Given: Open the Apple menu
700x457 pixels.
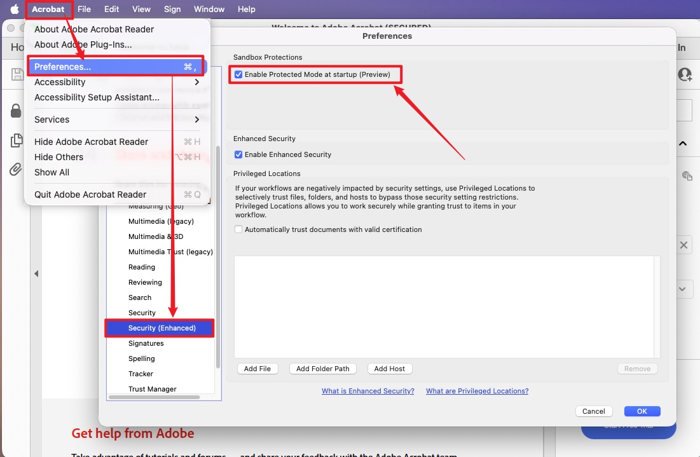Looking at the screenshot, I should (x=14, y=9).
